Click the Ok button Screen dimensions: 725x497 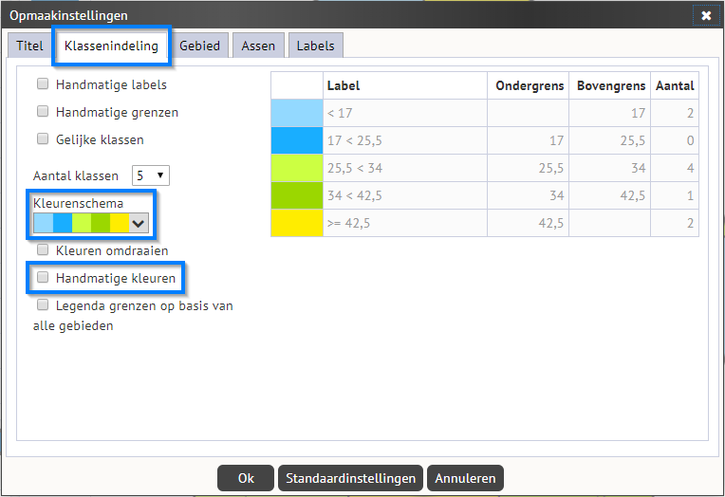246,478
